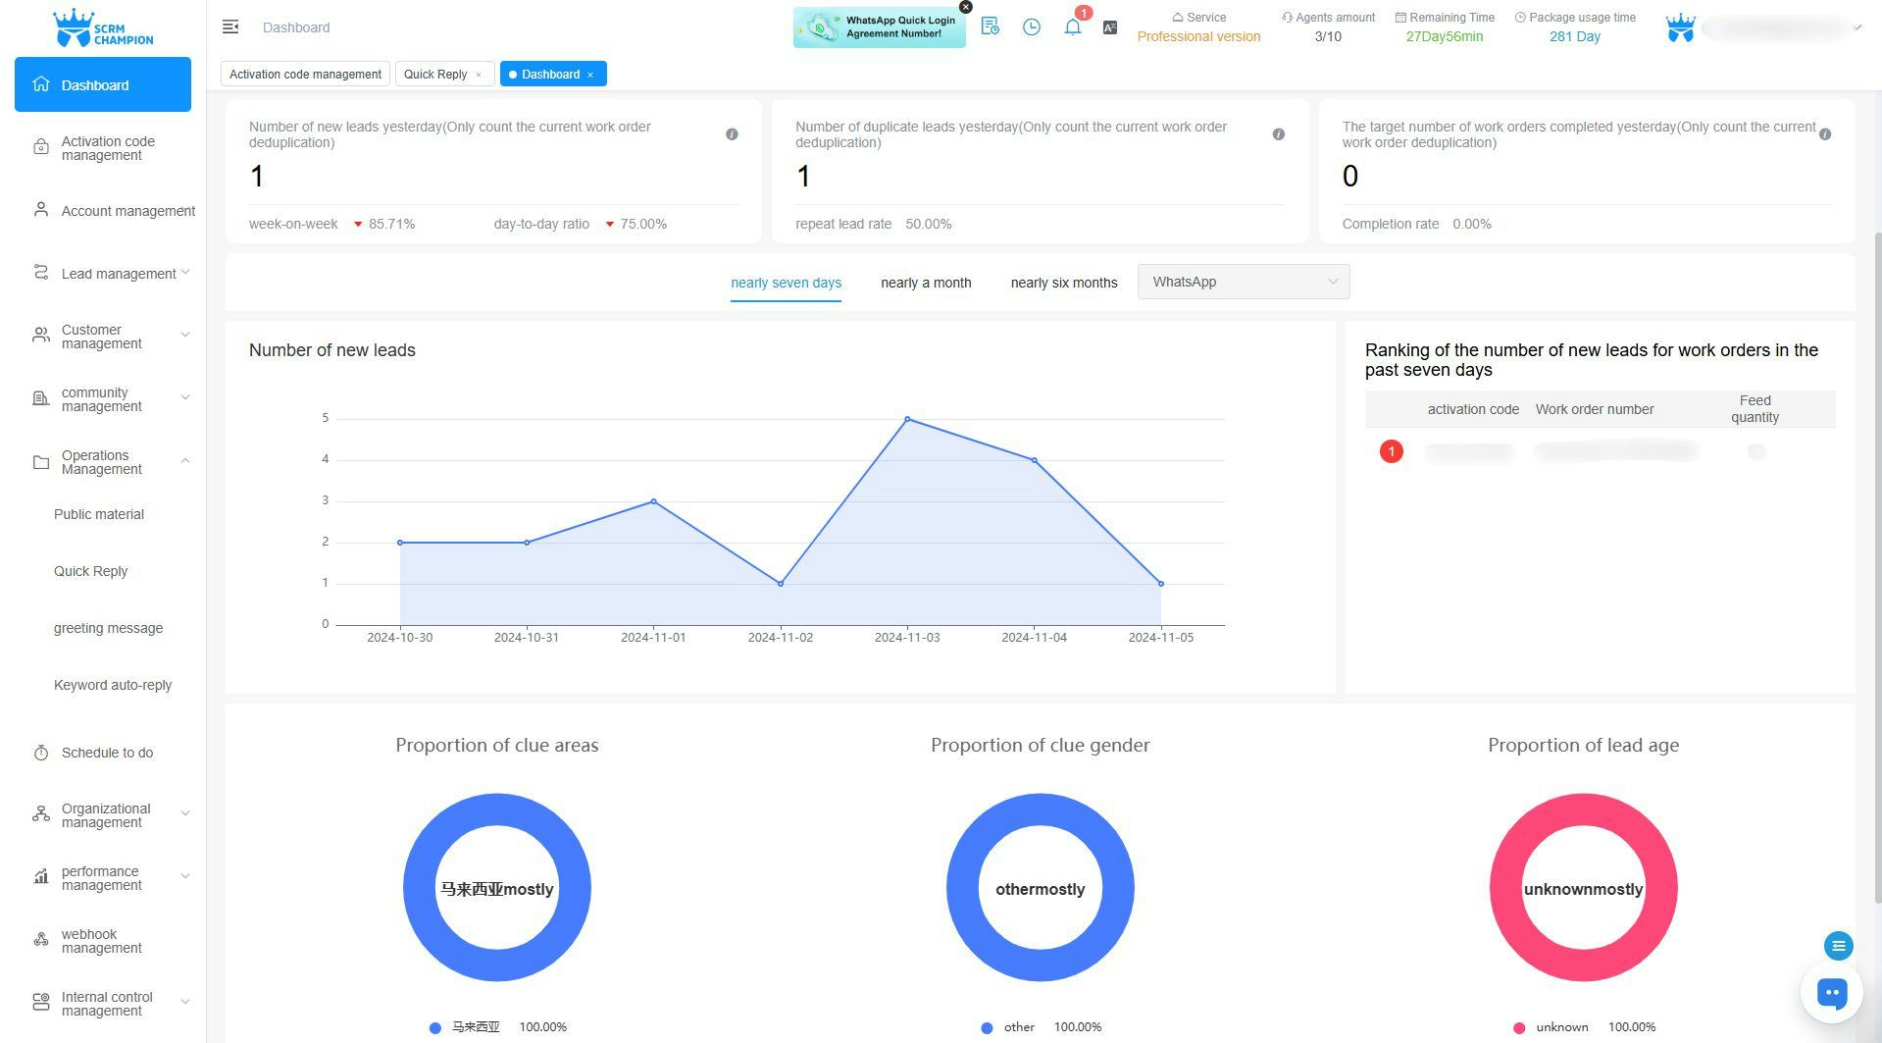Navigate to Keyword auto-reply settings
This screenshot has width=1882, height=1043.
coord(113,685)
